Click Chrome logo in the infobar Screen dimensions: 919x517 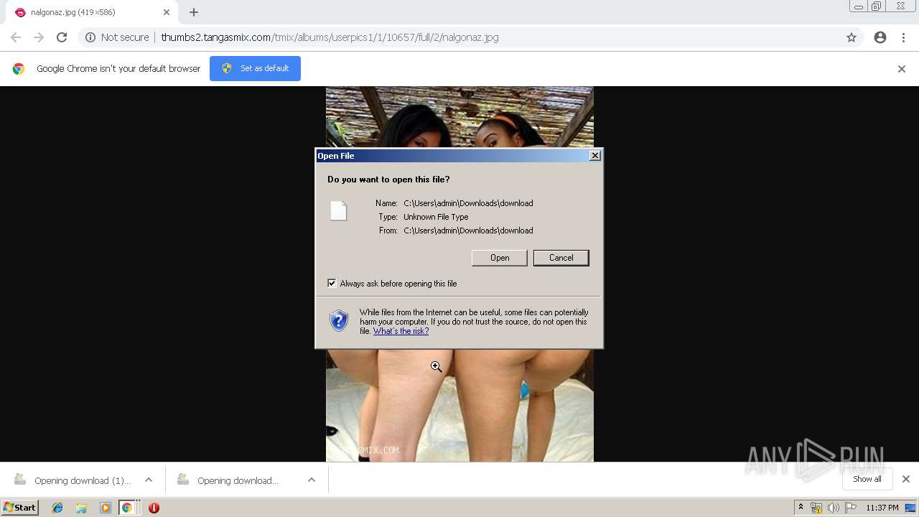[x=19, y=69]
